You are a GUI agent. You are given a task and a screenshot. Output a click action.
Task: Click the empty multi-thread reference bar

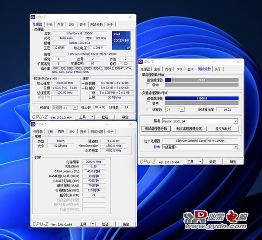click(202, 103)
